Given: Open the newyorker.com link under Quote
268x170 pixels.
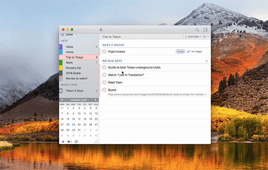Looking at the screenshot, I should point(159,94).
